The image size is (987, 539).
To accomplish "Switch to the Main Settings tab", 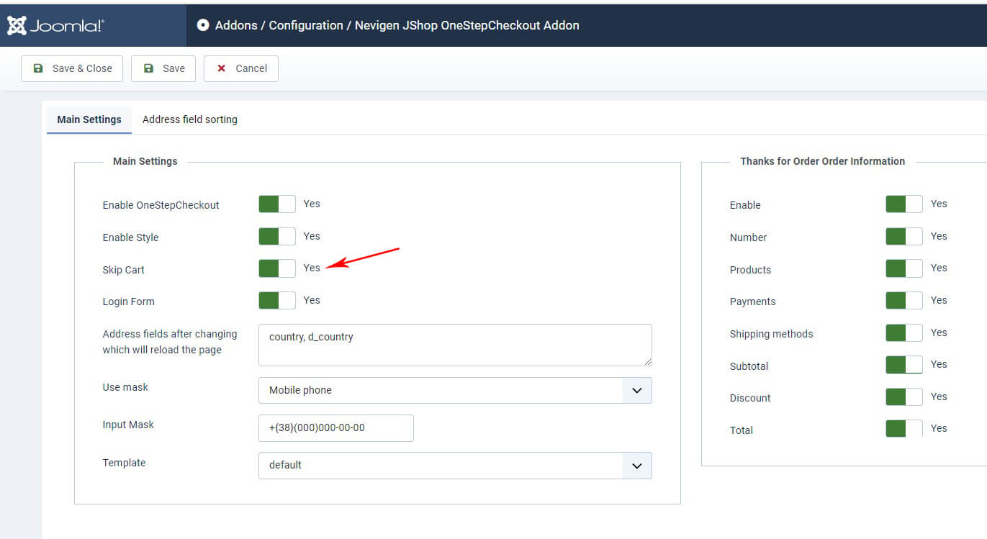I will [x=89, y=119].
